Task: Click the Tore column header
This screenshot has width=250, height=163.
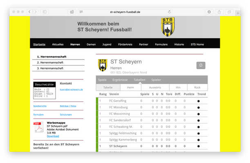Action: tap(169, 94)
